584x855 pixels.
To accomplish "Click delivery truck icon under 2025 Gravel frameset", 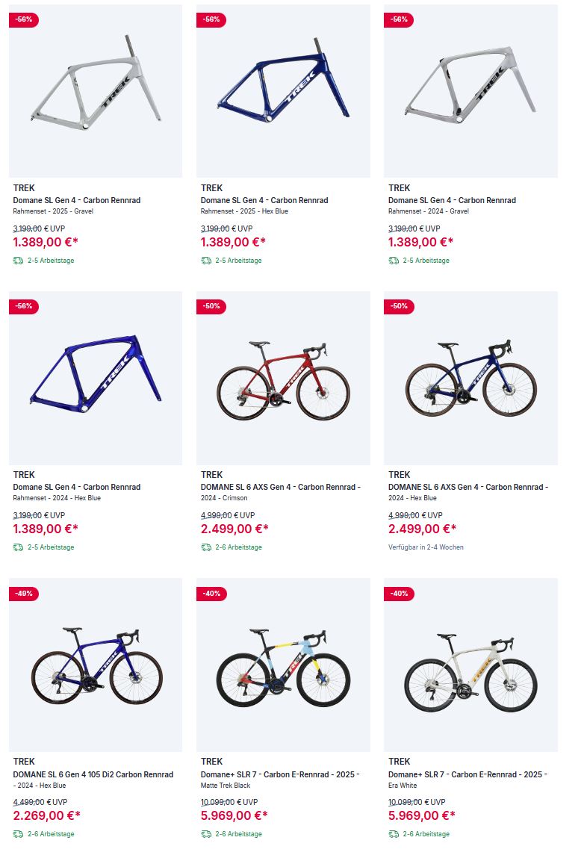I will point(18,261).
